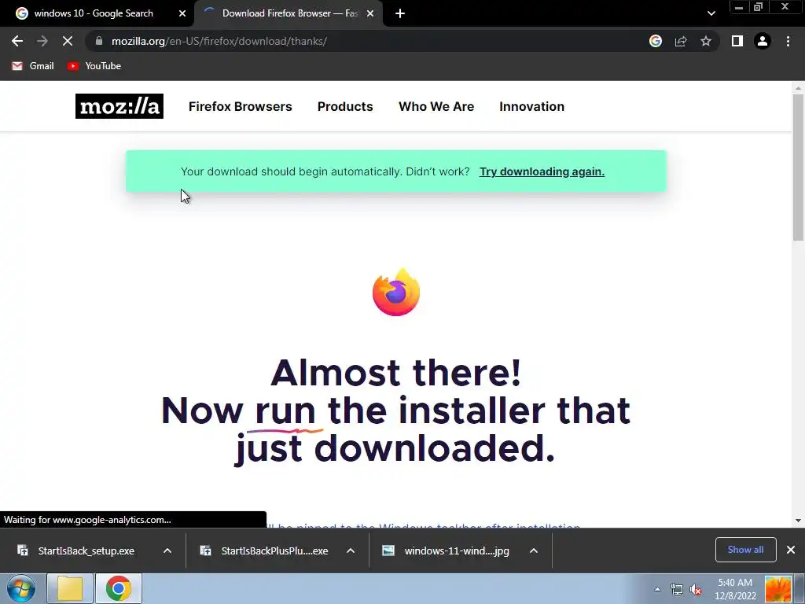Open Products menu

click(x=345, y=106)
